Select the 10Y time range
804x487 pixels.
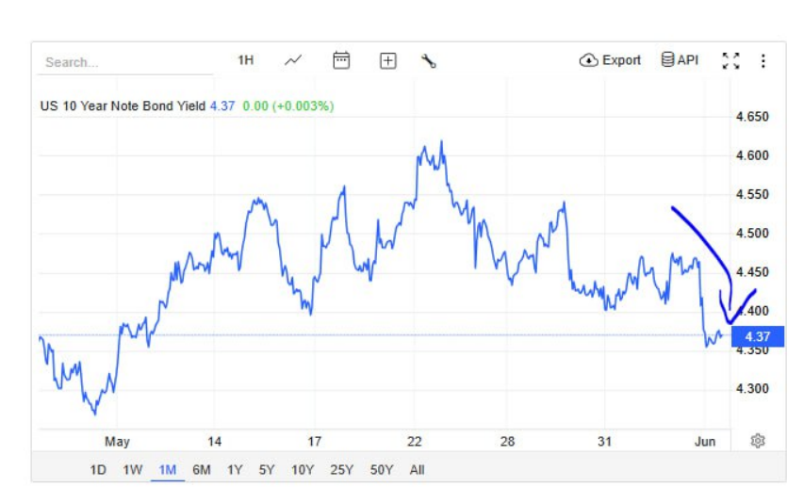(x=303, y=469)
